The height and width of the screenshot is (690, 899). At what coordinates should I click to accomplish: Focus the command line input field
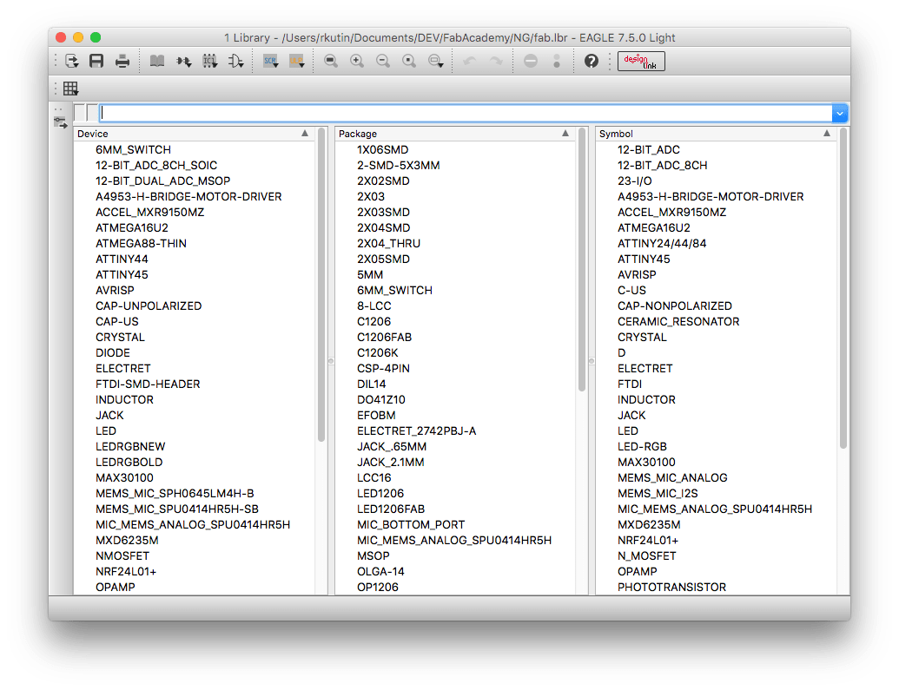coord(466,113)
